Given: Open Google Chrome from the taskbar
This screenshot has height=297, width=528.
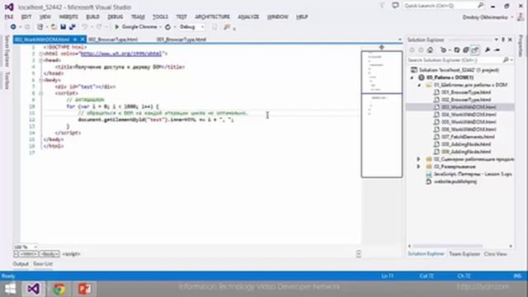Looking at the screenshot, I should point(59,289).
